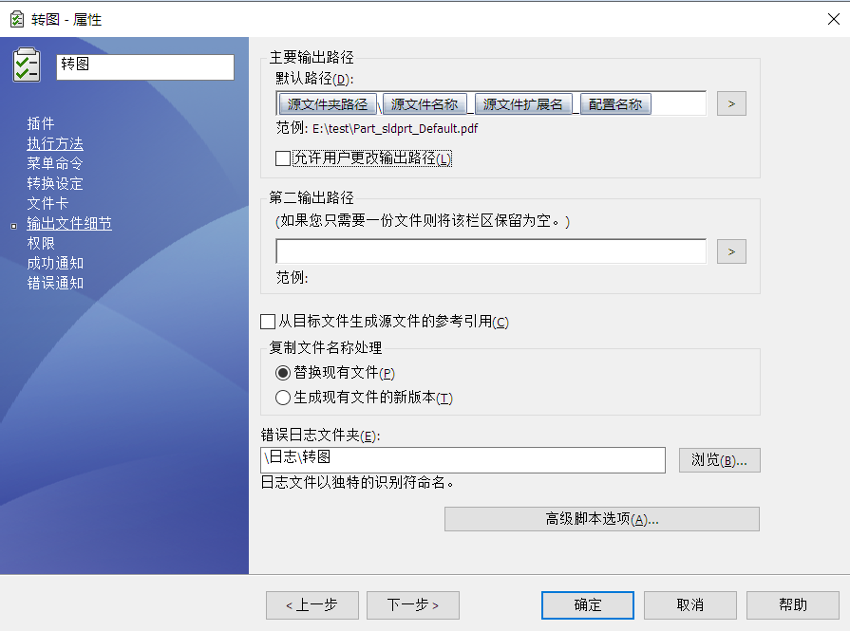This screenshot has height=631, width=850.
Task: Open 高级脚本选项
Action: pos(601,518)
